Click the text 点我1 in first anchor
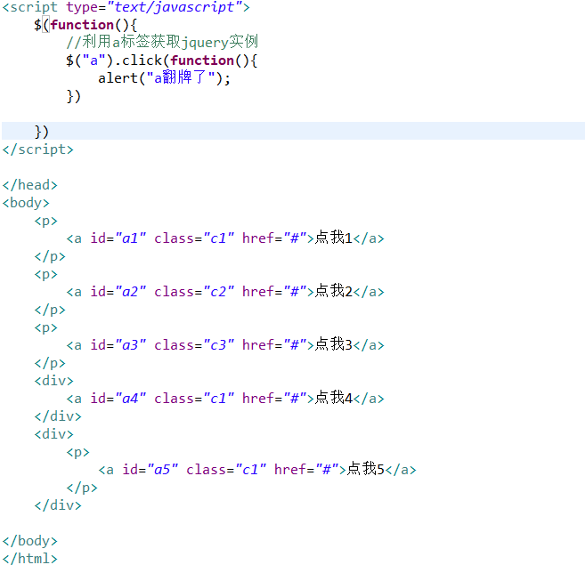 [334, 238]
